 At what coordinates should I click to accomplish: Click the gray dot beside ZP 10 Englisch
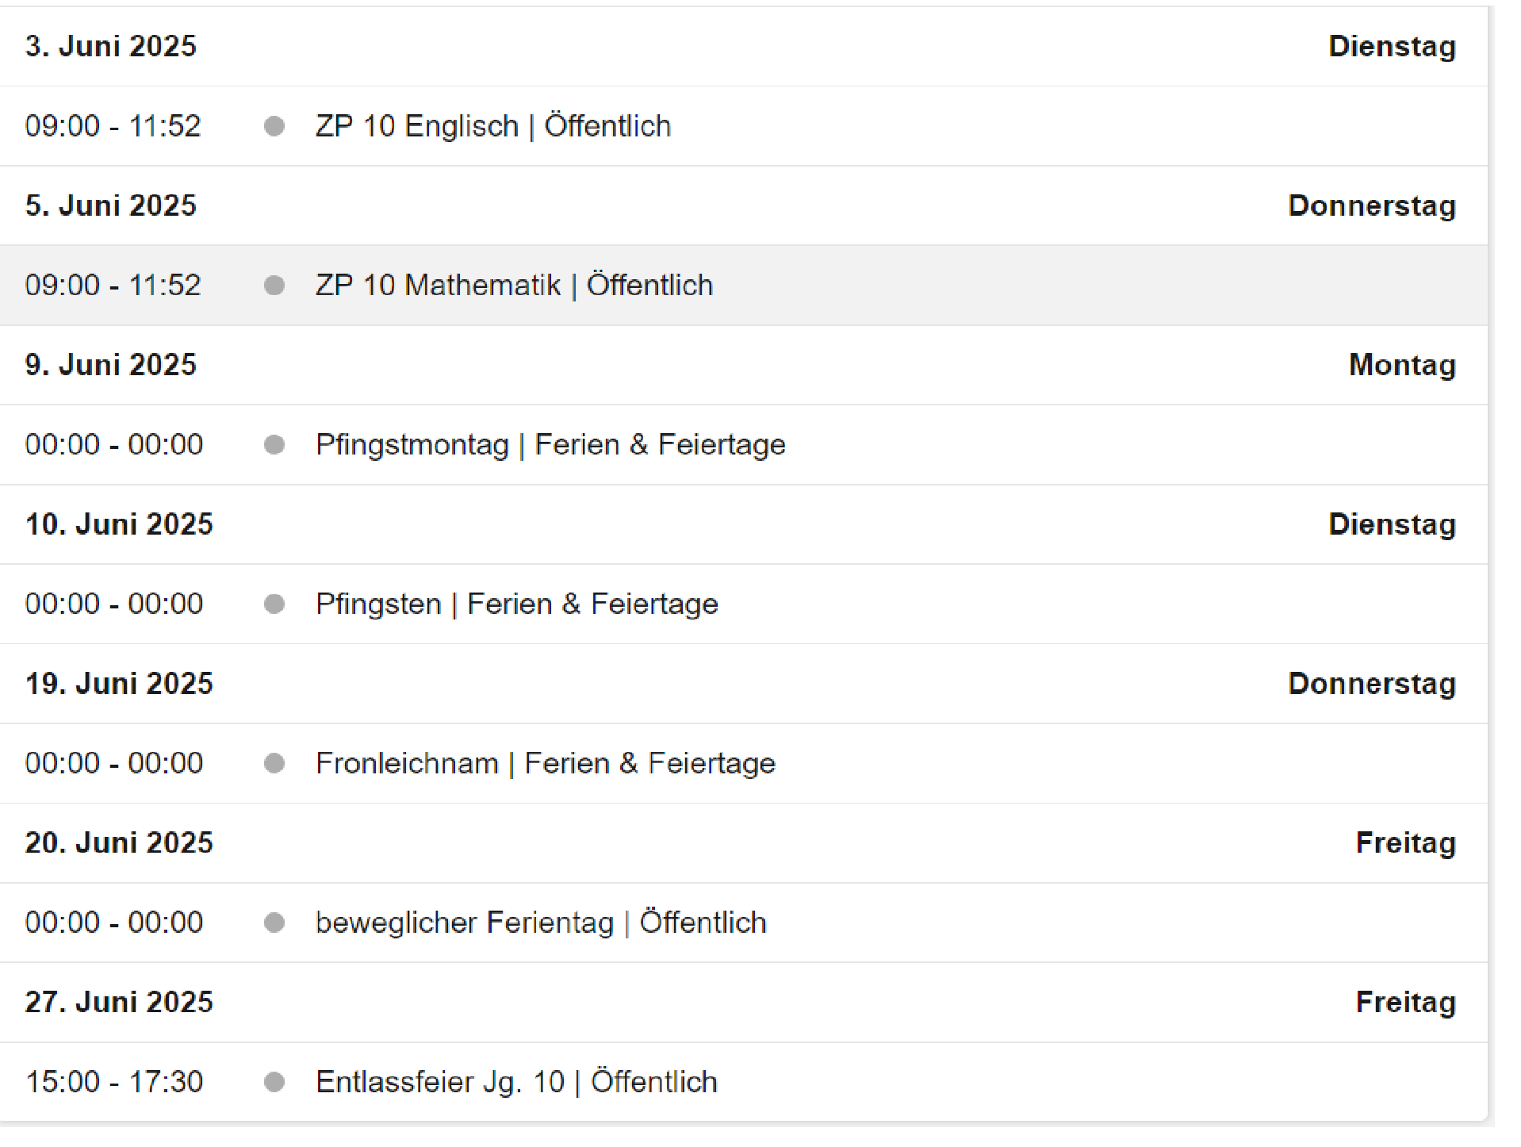274,126
